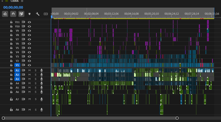221x122 pixels.
Task: Toggle lock on track V6
Action: click(x=11, y=44)
